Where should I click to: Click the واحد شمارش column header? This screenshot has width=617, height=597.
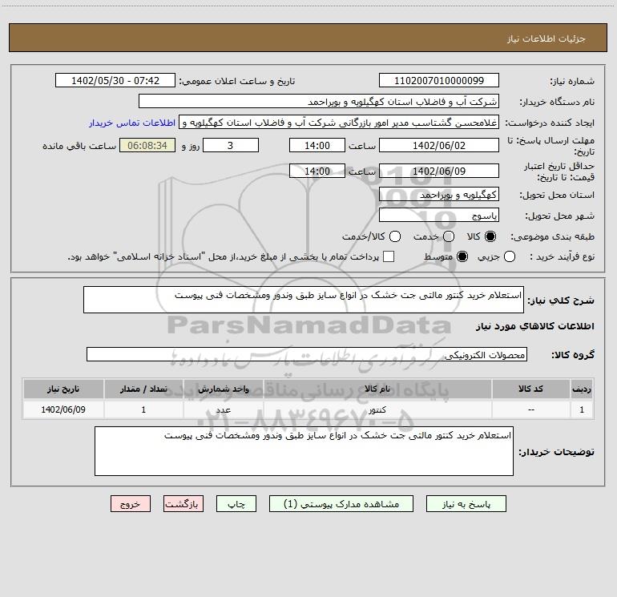(x=223, y=389)
